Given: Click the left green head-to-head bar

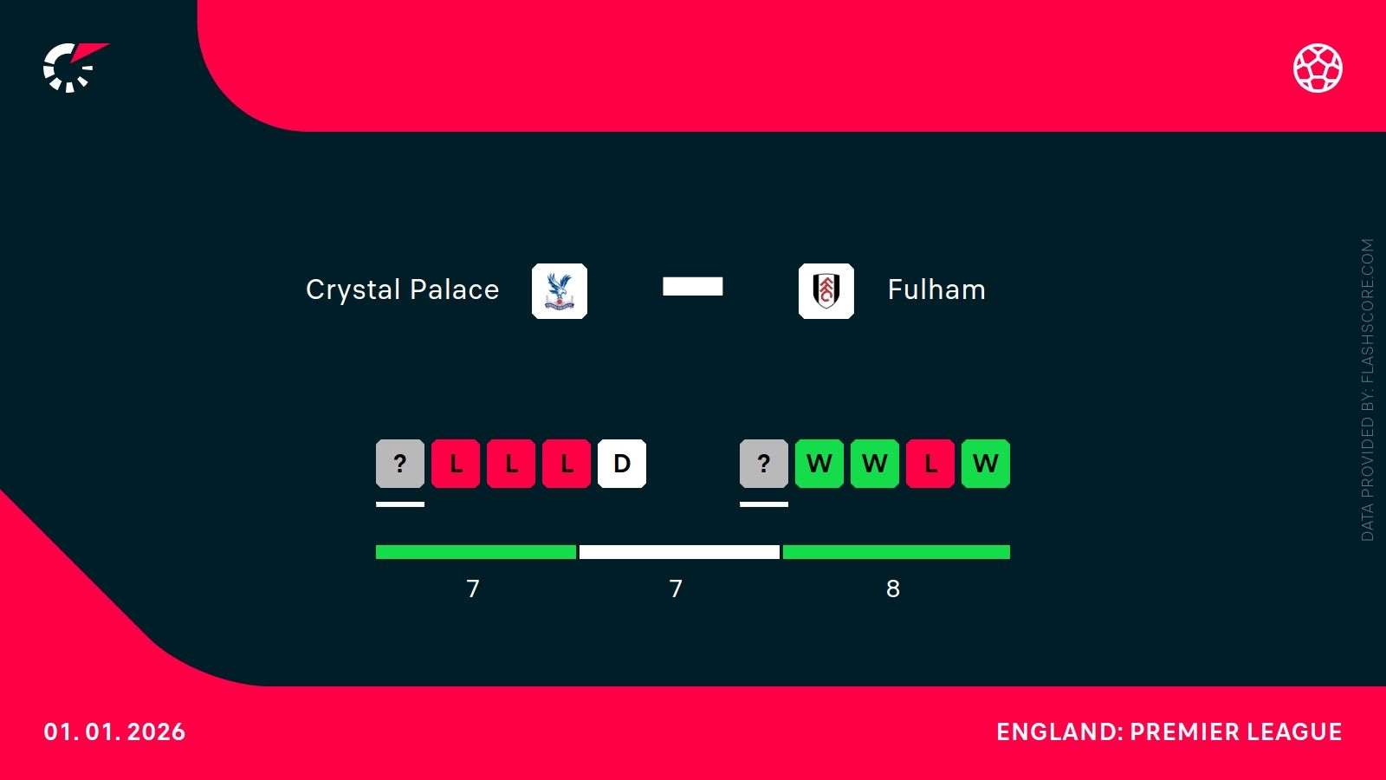Looking at the screenshot, I should (x=476, y=552).
